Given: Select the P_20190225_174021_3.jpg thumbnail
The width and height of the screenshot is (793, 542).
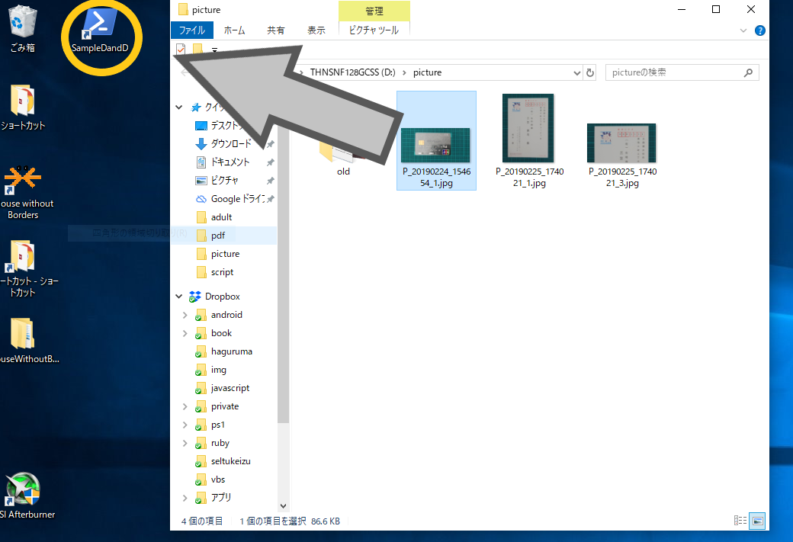Looking at the screenshot, I should tap(622, 155).
